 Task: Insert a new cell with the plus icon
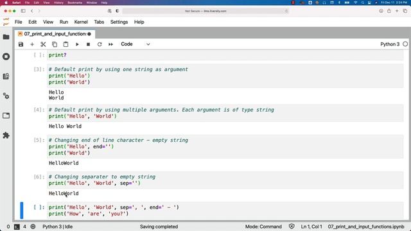pos(32,44)
